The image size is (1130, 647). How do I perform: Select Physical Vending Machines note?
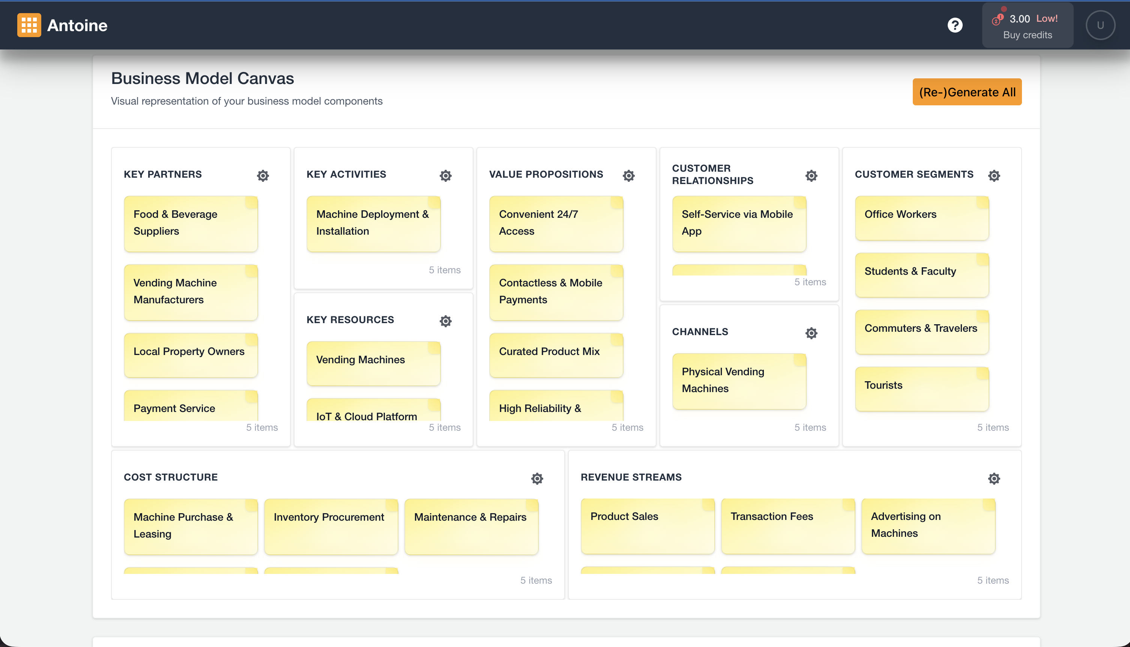click(739, 381)
